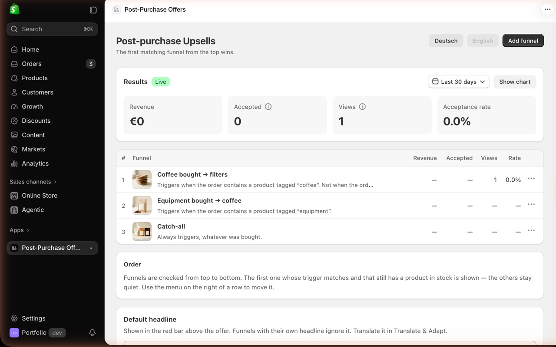
Task: Open Home via its house icon
Action: click(14, 49)
